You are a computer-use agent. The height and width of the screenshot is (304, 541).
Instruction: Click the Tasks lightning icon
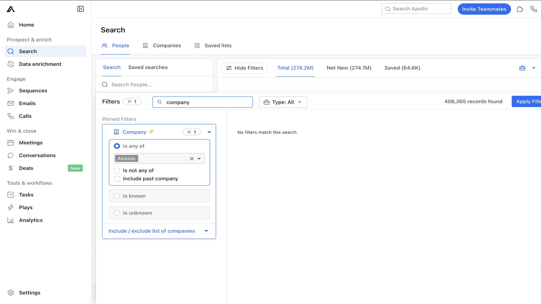click(x=10, y=194)
